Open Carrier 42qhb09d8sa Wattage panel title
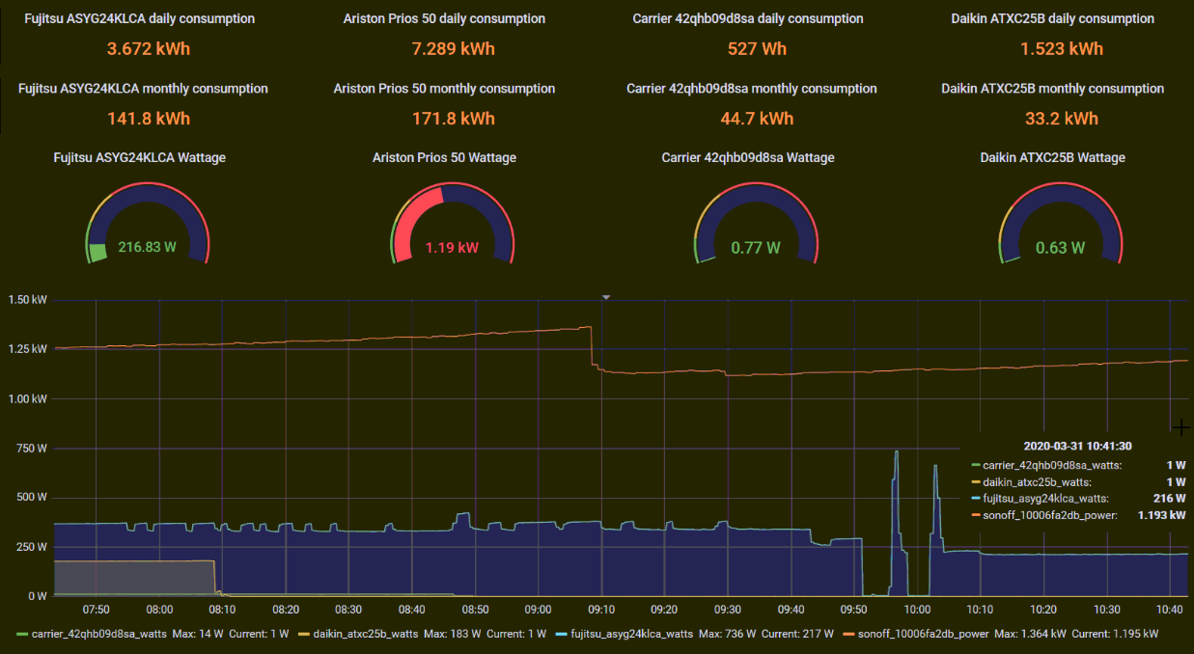The image size is (1194, 654). (x=748, y=157)
